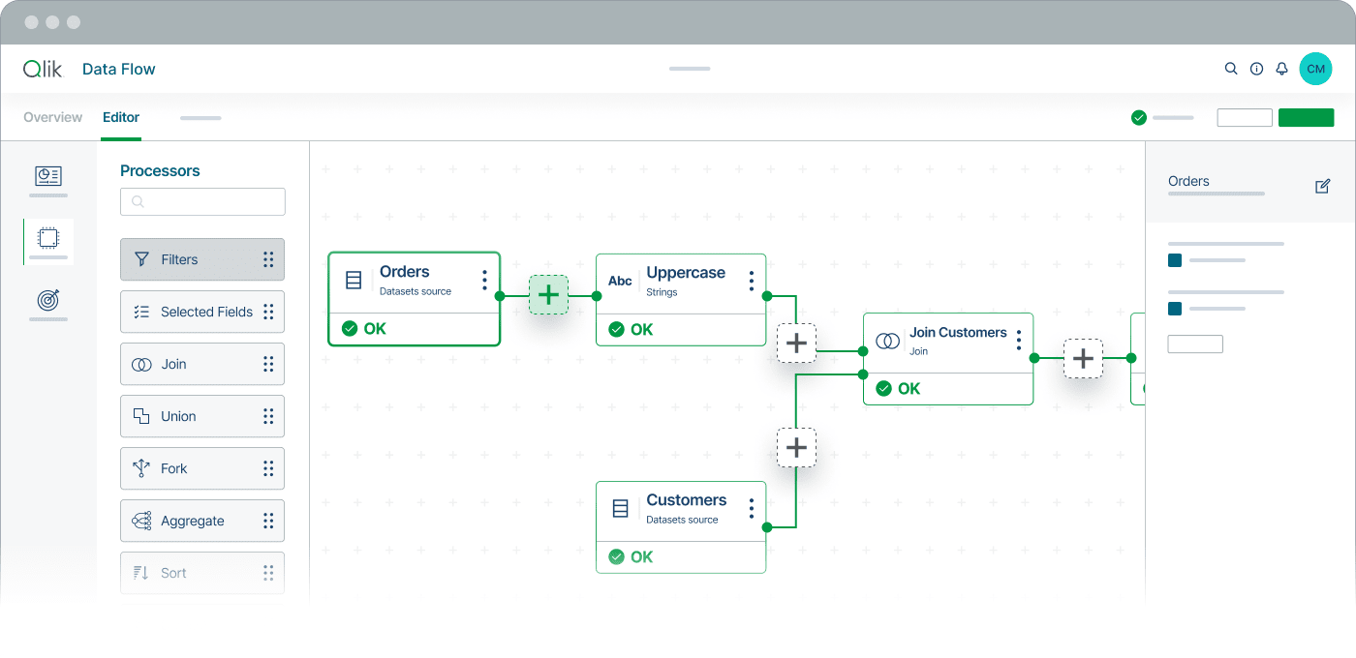Click the plus button after Join Customers
The image size is (1356, 658).
tap(1083, 358)
